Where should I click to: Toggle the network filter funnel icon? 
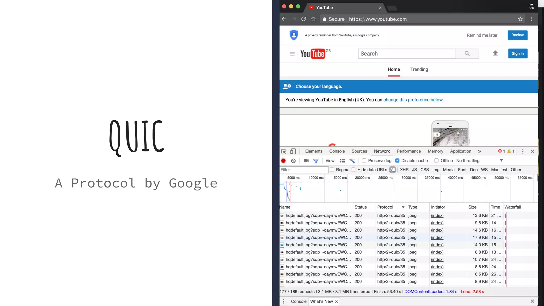[316, 161]
